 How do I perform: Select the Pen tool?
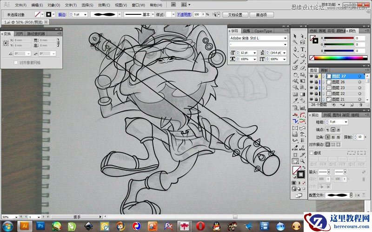coord(295,49)
